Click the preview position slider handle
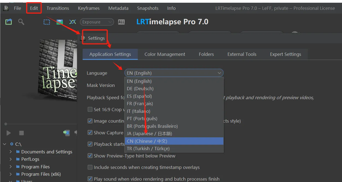Image resolution: width=342 pixels, height=182 pixels. pos(6,124)
